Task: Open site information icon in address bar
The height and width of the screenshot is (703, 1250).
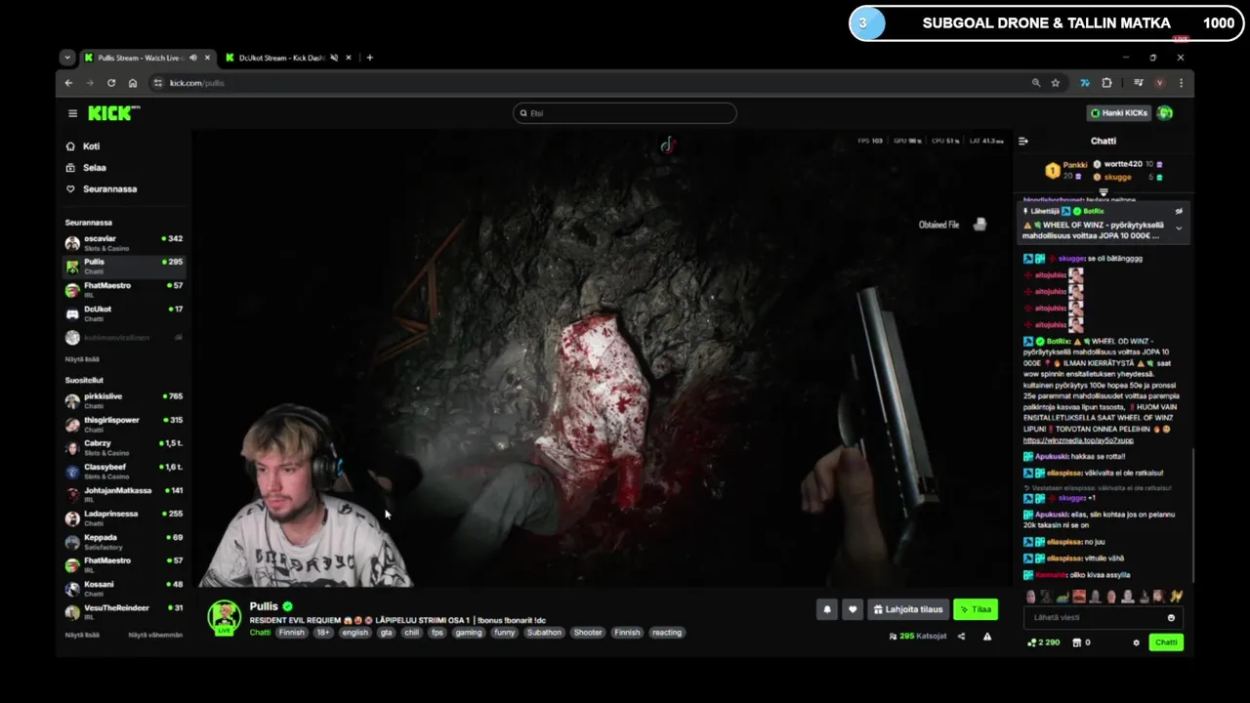Action: (x=158, y=83)
